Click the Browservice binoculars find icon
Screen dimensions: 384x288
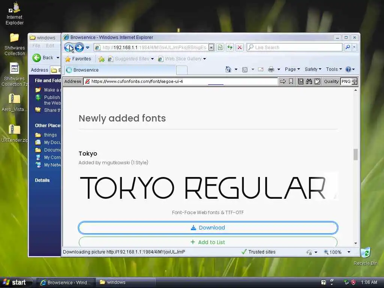click(309, 81)
